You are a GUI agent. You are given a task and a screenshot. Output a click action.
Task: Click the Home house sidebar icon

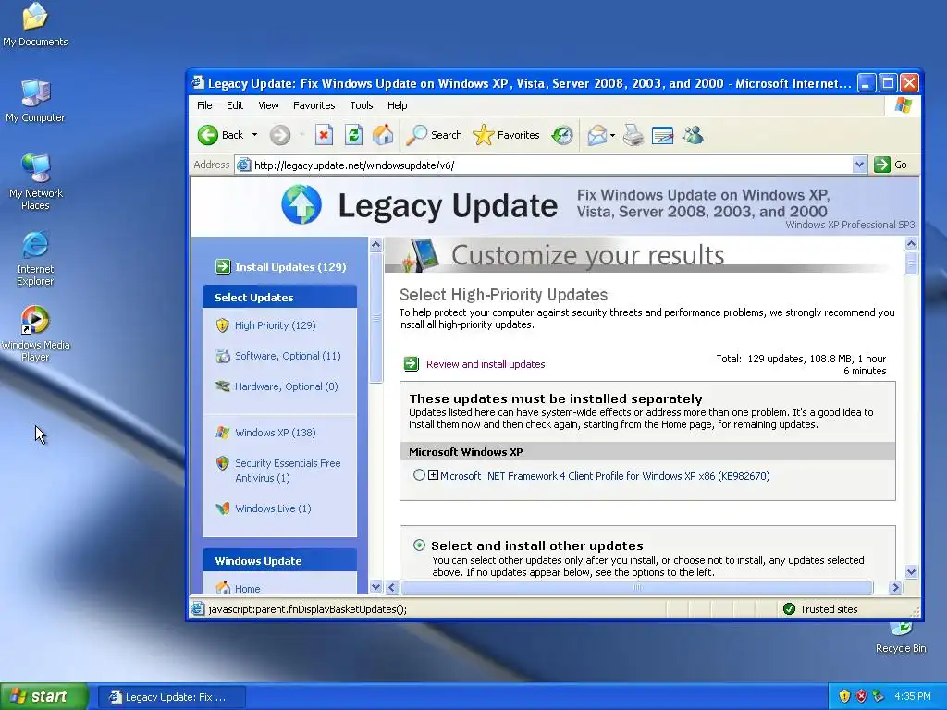point(223,588)
